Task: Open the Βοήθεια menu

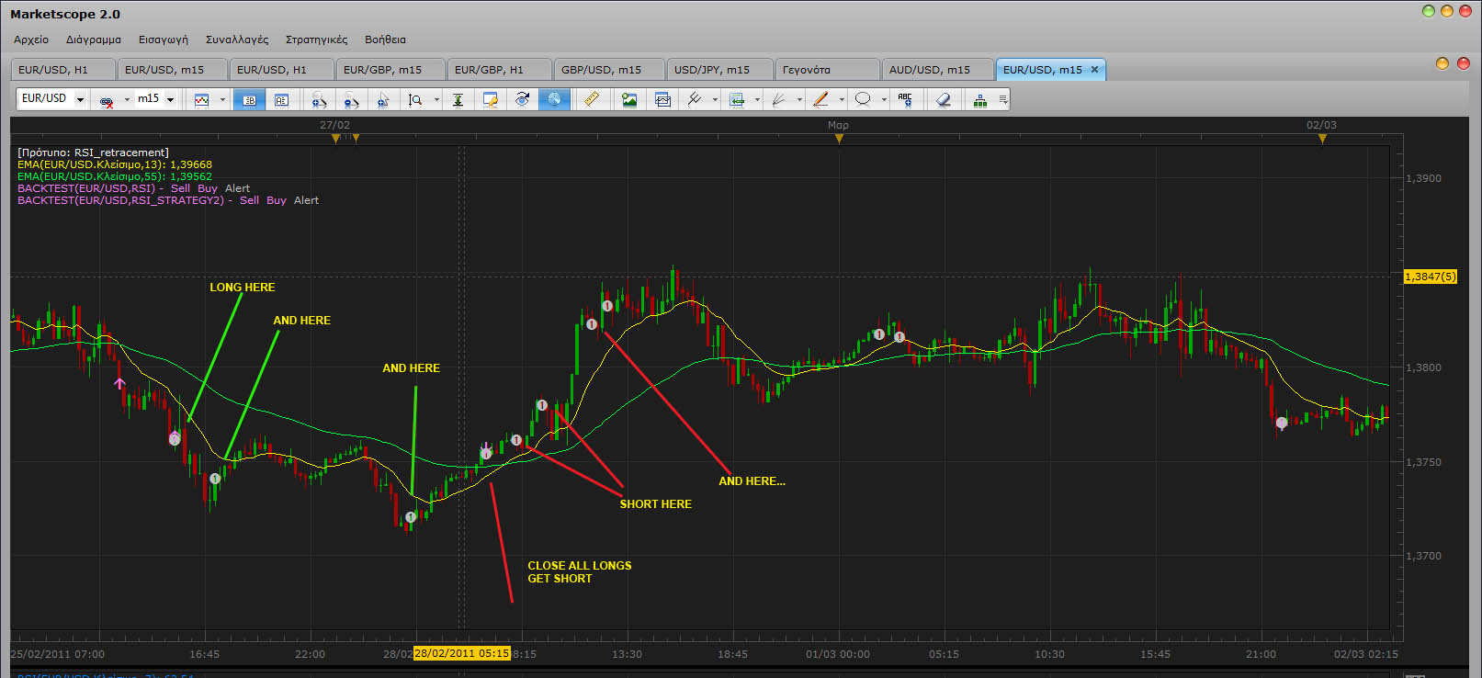Action: tap(385, 40)
